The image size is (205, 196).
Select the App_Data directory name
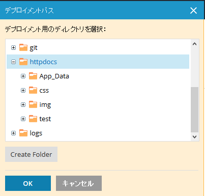tap(54, 76)
